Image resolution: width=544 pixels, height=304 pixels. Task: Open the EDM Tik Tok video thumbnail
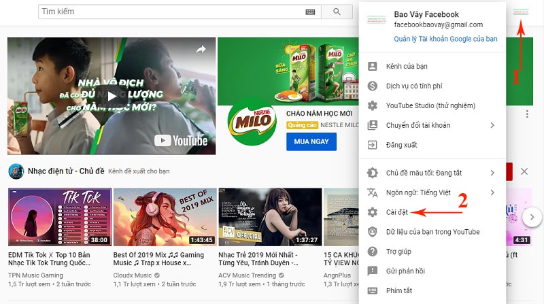(x=60, y=217)
